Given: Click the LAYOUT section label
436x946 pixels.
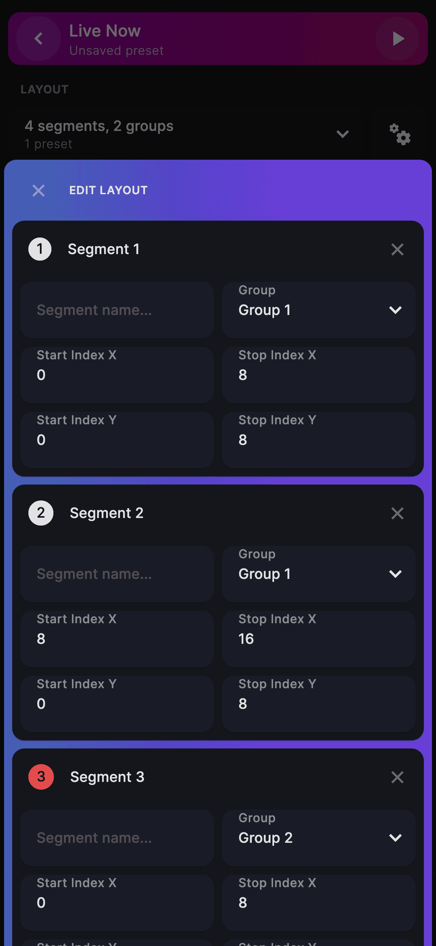Looking at the screenshot, I should (x=44, y=89).
